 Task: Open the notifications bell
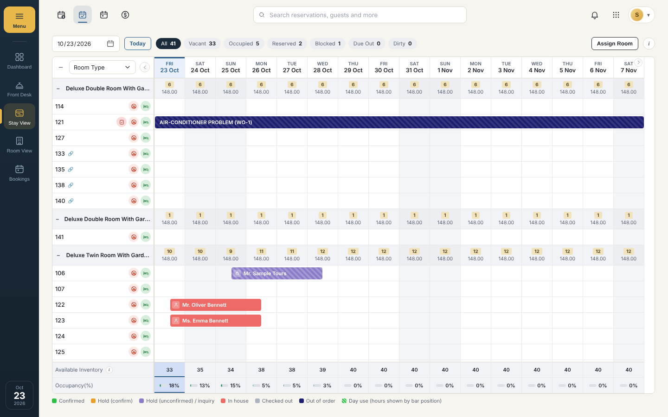coord(595,15)
